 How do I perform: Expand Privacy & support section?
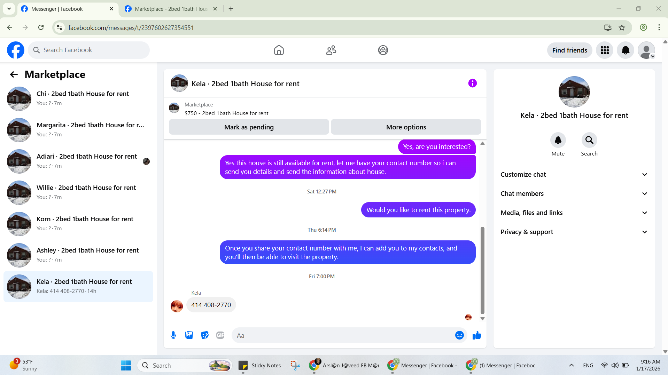pyautogui.click(x=574, y=232)
